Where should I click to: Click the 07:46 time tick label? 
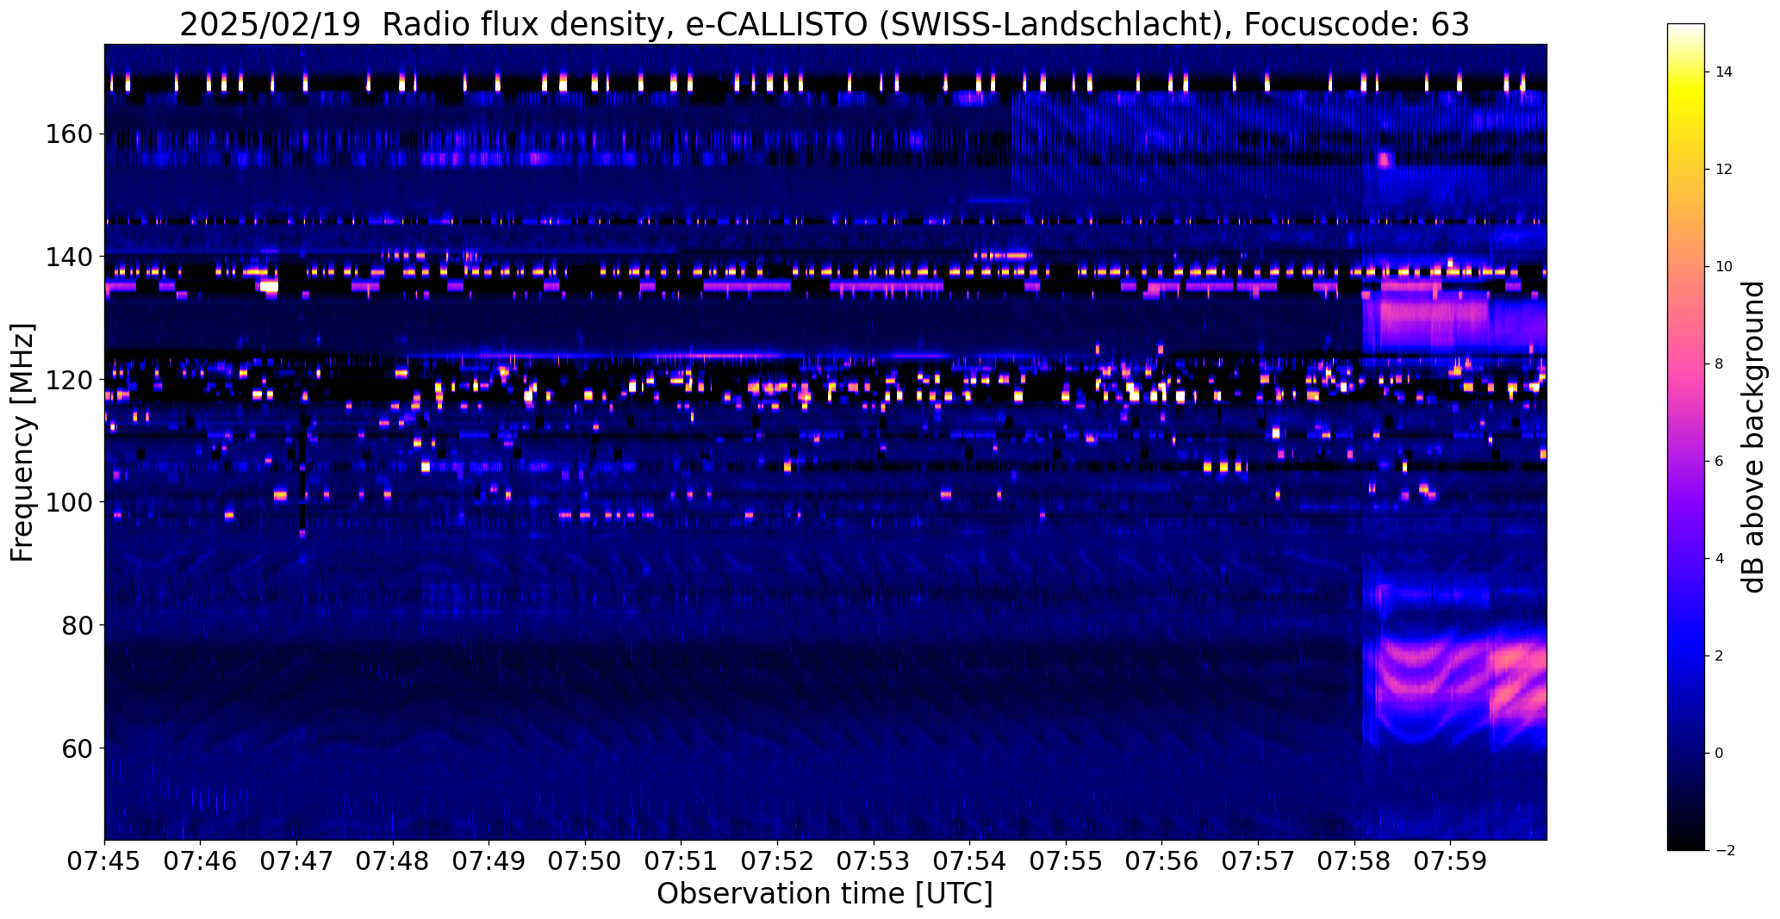201,861
